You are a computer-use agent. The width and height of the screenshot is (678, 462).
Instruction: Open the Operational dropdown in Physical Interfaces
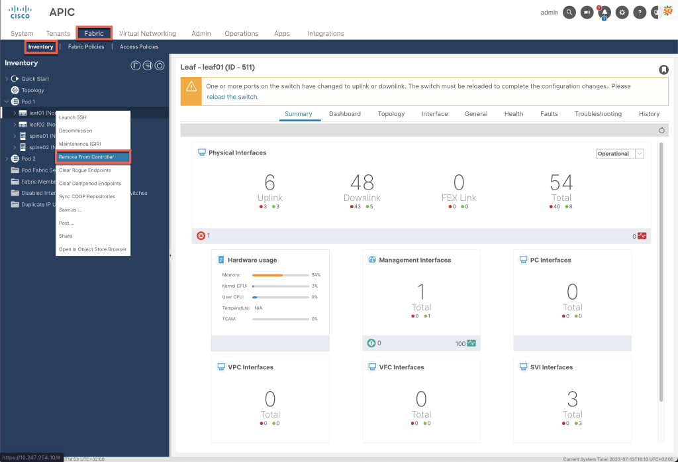(x=620, y=153)
